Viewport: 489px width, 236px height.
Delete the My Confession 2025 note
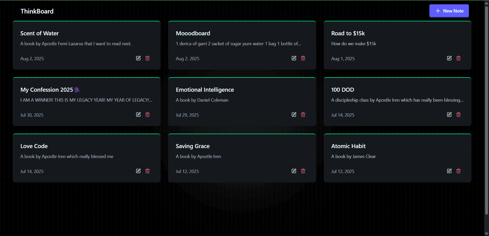pyautogui.click(x=147, y=115)
